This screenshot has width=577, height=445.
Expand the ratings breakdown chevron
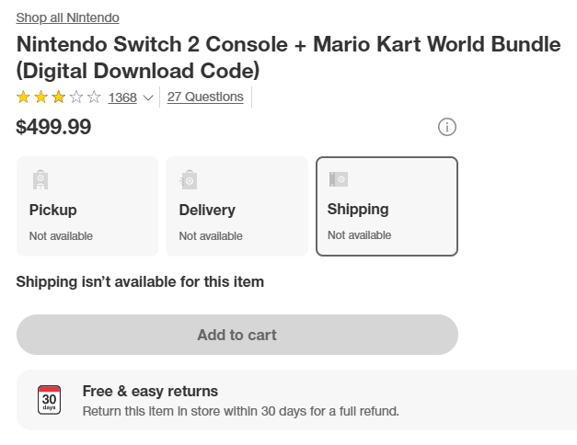pyautogui.click(x=147, y=98)
